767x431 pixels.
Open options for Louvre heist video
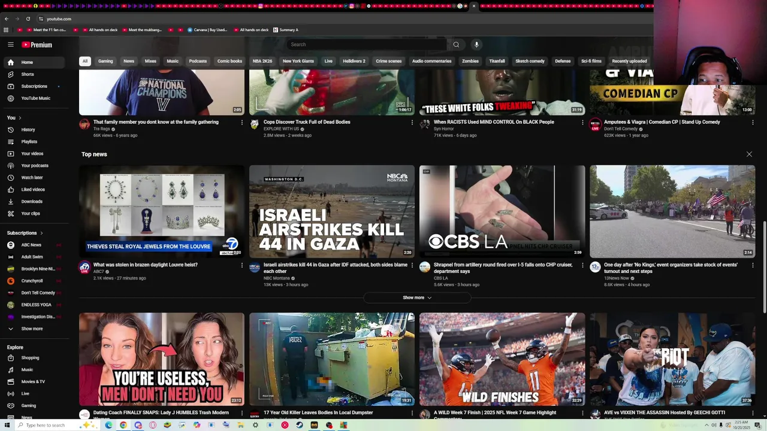(242, 265)
